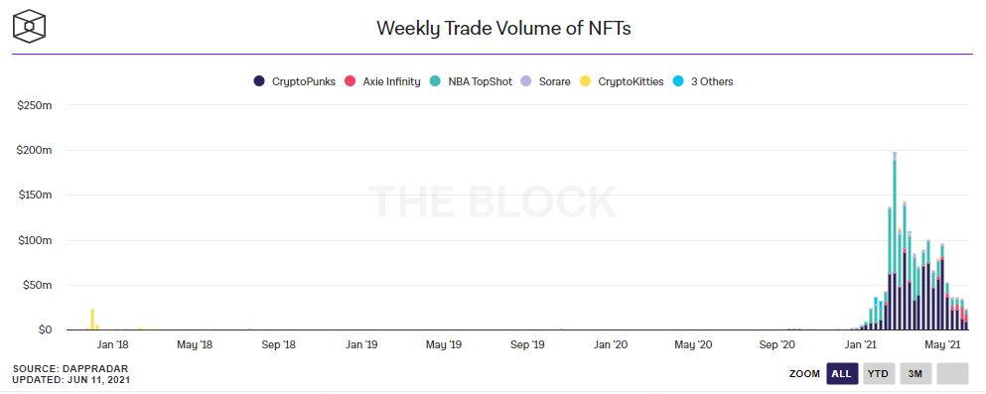The image size is (986, 394).
Task: Click the CryptoKitties yellow legend dot
Action: 585,81
